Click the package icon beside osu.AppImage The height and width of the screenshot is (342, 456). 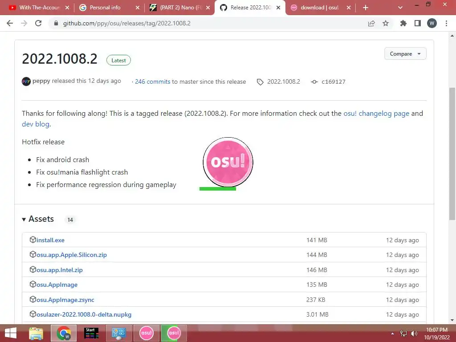coord(33,284)
